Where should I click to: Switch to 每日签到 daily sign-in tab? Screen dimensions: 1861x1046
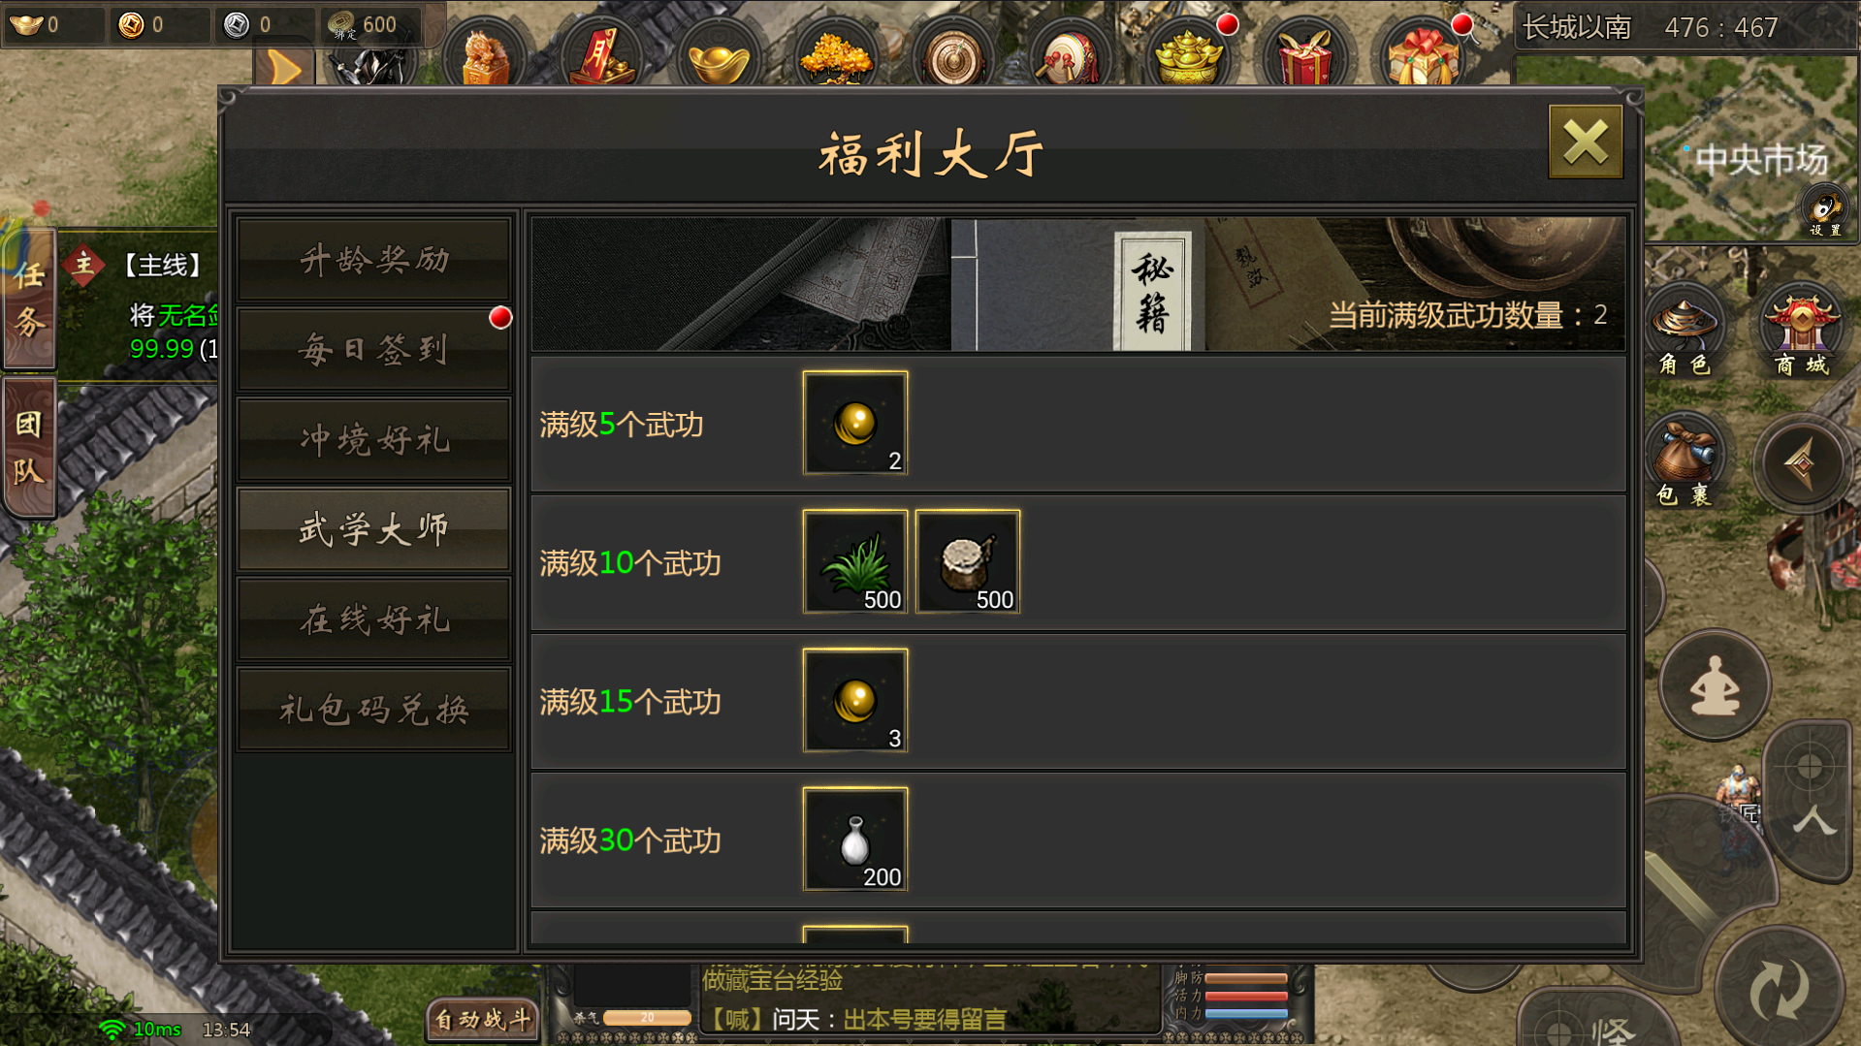[x=373, y=349]
